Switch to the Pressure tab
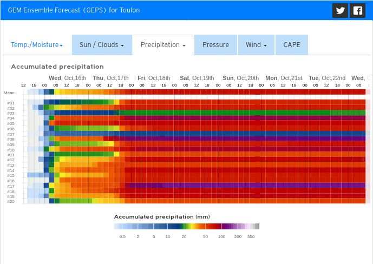Image resolution: width=373 pixels, height=264 pixels. click(x=215, y=45)
